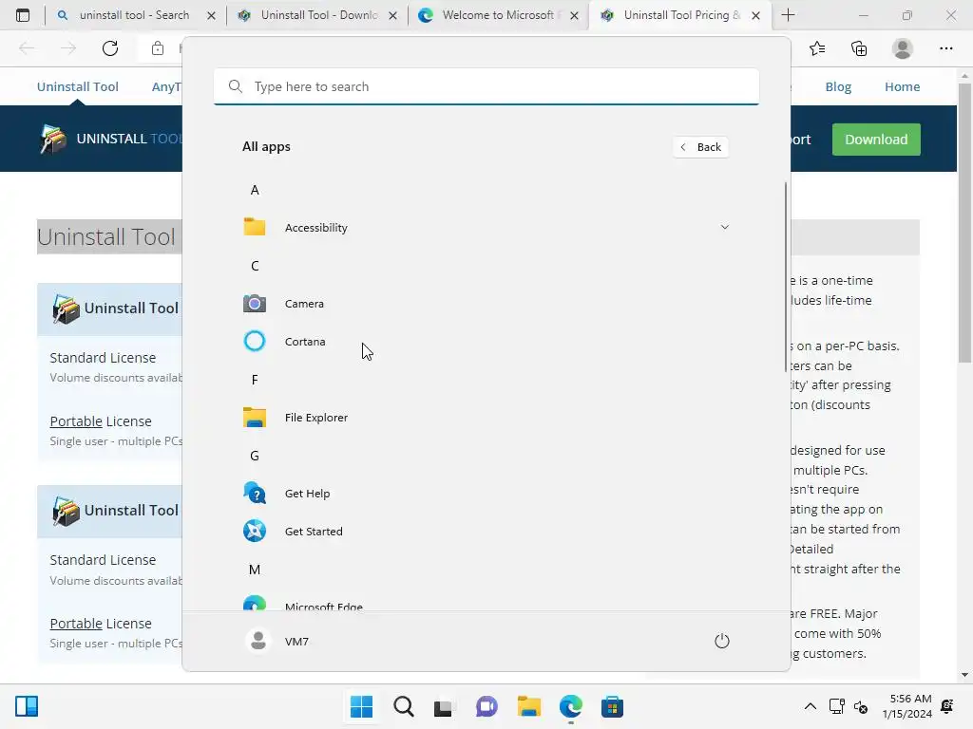The height and width of the screenshot is (729, 973).
Task: Open a new browser tab
Action: (788, 15)
